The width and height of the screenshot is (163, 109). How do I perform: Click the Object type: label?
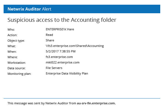point(16,41)
